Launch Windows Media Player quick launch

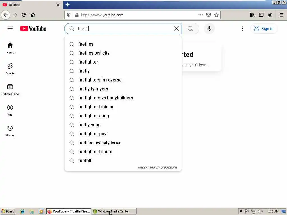(41, 211)
